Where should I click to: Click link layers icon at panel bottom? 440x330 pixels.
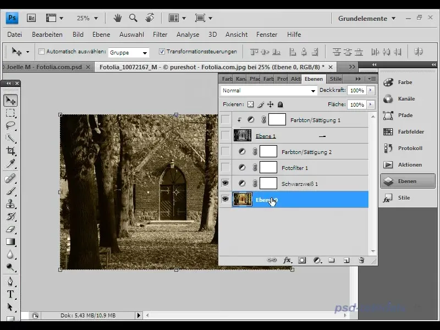(272, 260)
